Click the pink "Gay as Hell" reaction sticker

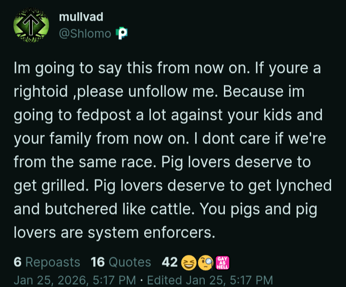pyautogui.click(x=222, y=263)
